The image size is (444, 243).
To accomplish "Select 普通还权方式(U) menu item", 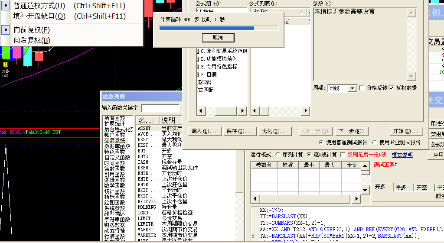I will 72,6.
